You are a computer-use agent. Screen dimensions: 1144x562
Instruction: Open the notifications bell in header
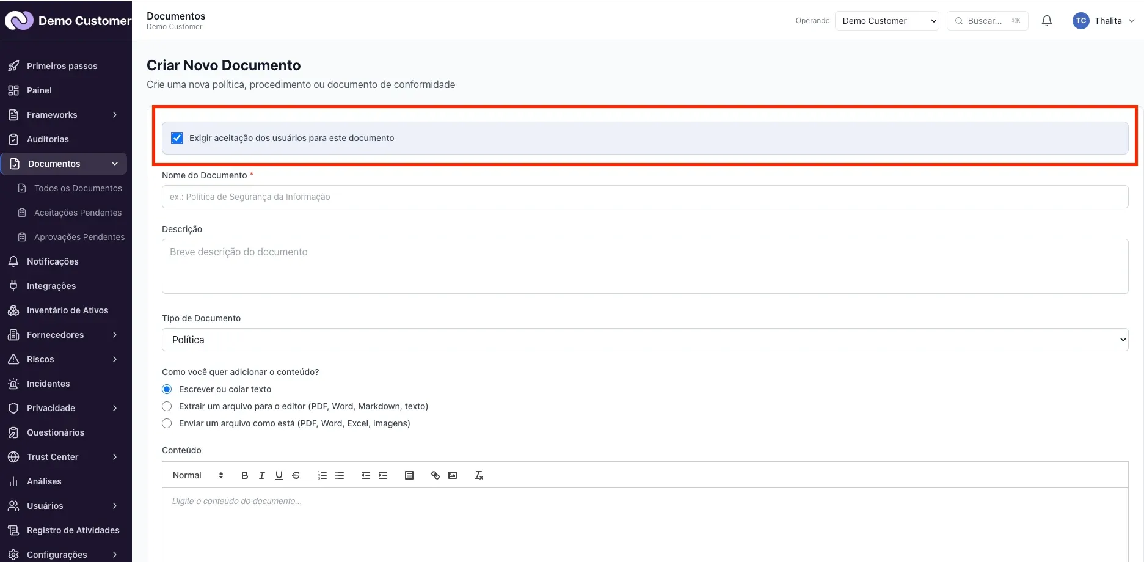pyautogui.click(x=1047, y=21)
